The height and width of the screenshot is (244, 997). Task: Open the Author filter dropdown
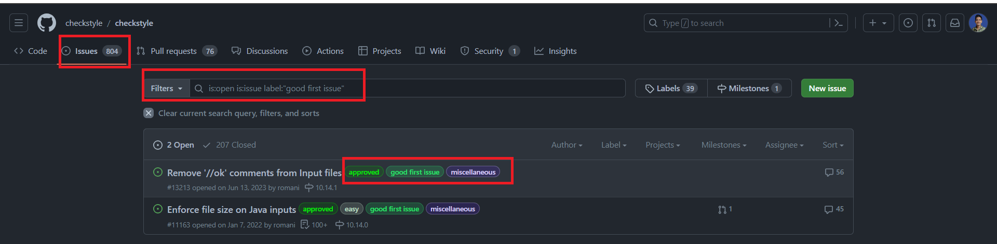[567, 145]
